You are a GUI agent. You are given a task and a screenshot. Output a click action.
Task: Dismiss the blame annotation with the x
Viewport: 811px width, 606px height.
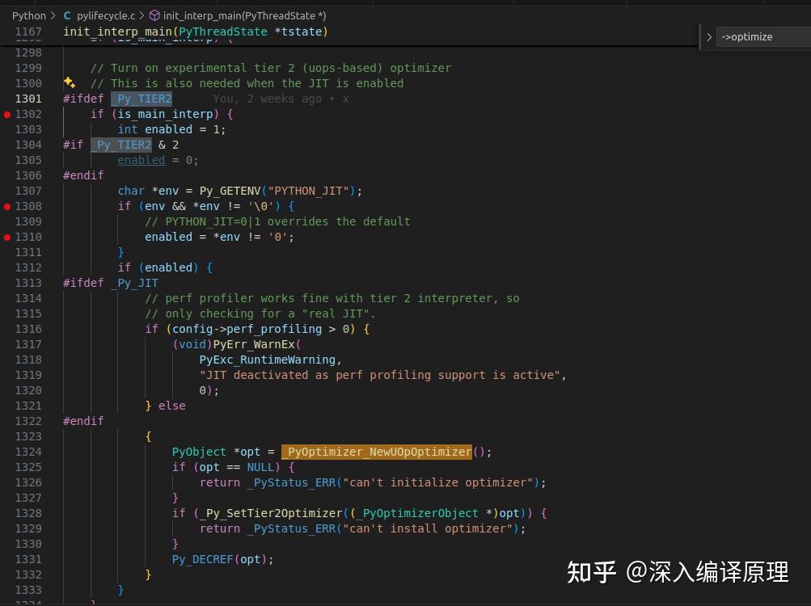coord(345,99)
